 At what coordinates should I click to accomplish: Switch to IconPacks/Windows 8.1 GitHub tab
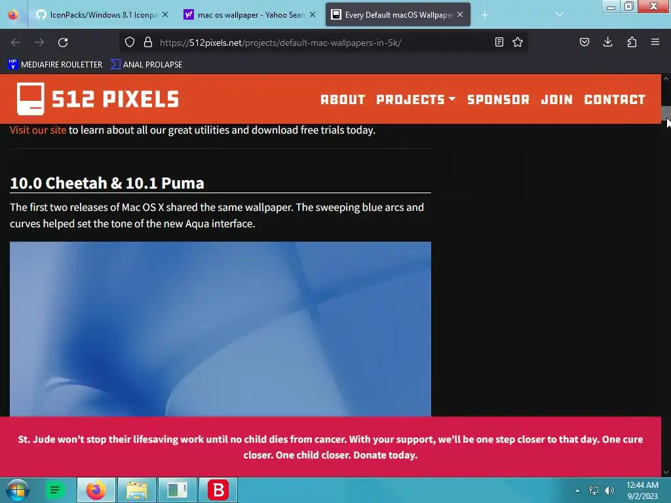click(x=103, y=14)
